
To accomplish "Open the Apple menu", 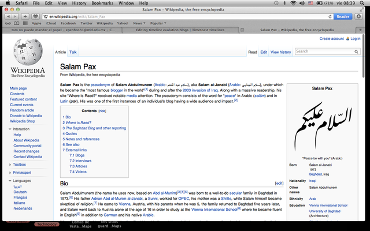I will (x=8, y=3).
